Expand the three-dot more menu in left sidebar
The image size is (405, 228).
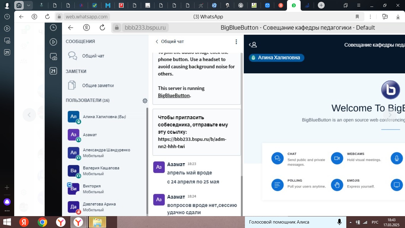(7, 211)
